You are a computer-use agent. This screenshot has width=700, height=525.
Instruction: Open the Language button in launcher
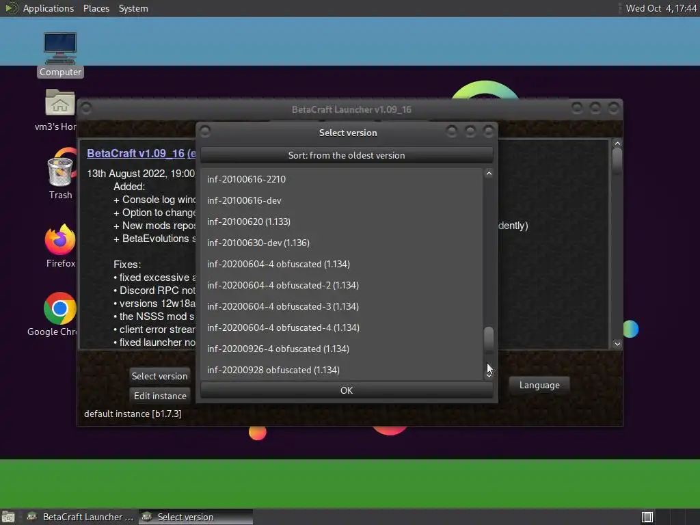539,386
